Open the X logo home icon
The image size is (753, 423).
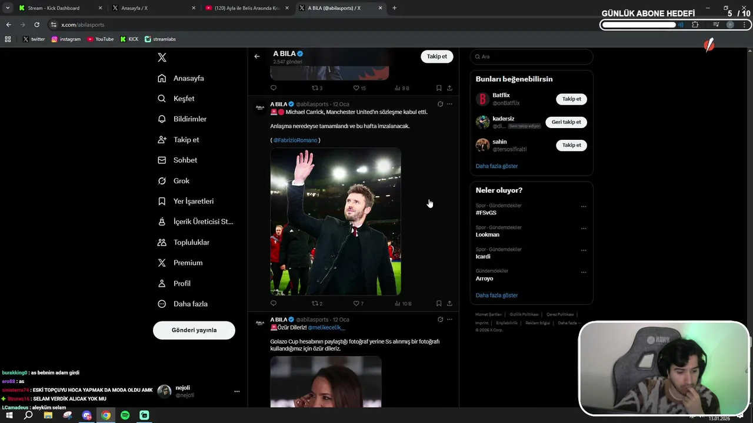(x=162, y=58)
